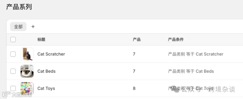Click the 产品系列 page heading
243x99 pixels.
[x=19, y=7]
